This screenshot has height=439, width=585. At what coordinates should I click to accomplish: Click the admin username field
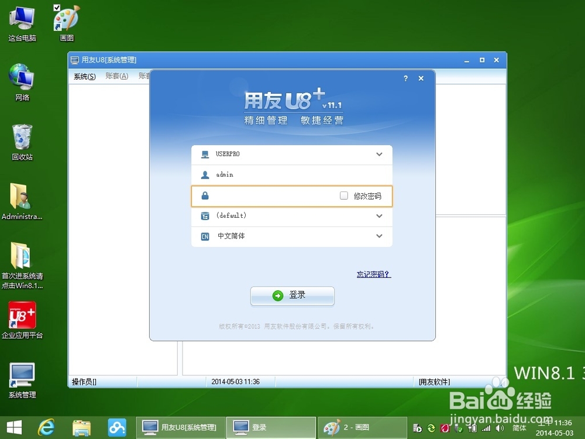pos(292,174)
